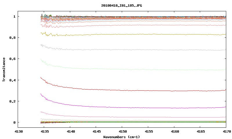Click the x-axis tick label 4140
Viewport: 232px width, 139px height.
coord(71,131)
